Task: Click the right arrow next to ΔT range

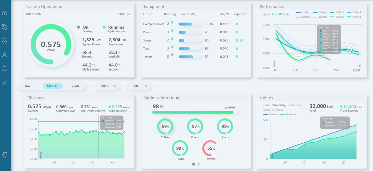Action: point(288,14)
